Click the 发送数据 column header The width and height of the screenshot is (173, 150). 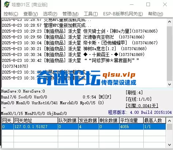[89, 120]
